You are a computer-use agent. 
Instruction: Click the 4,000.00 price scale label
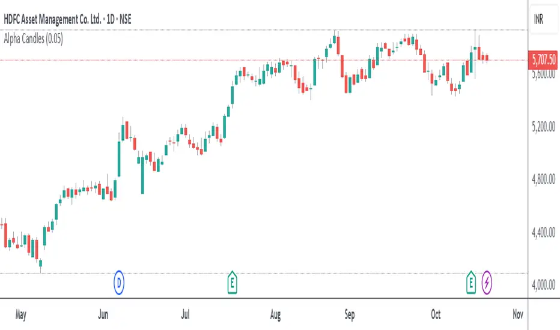[x=543, y=285]
